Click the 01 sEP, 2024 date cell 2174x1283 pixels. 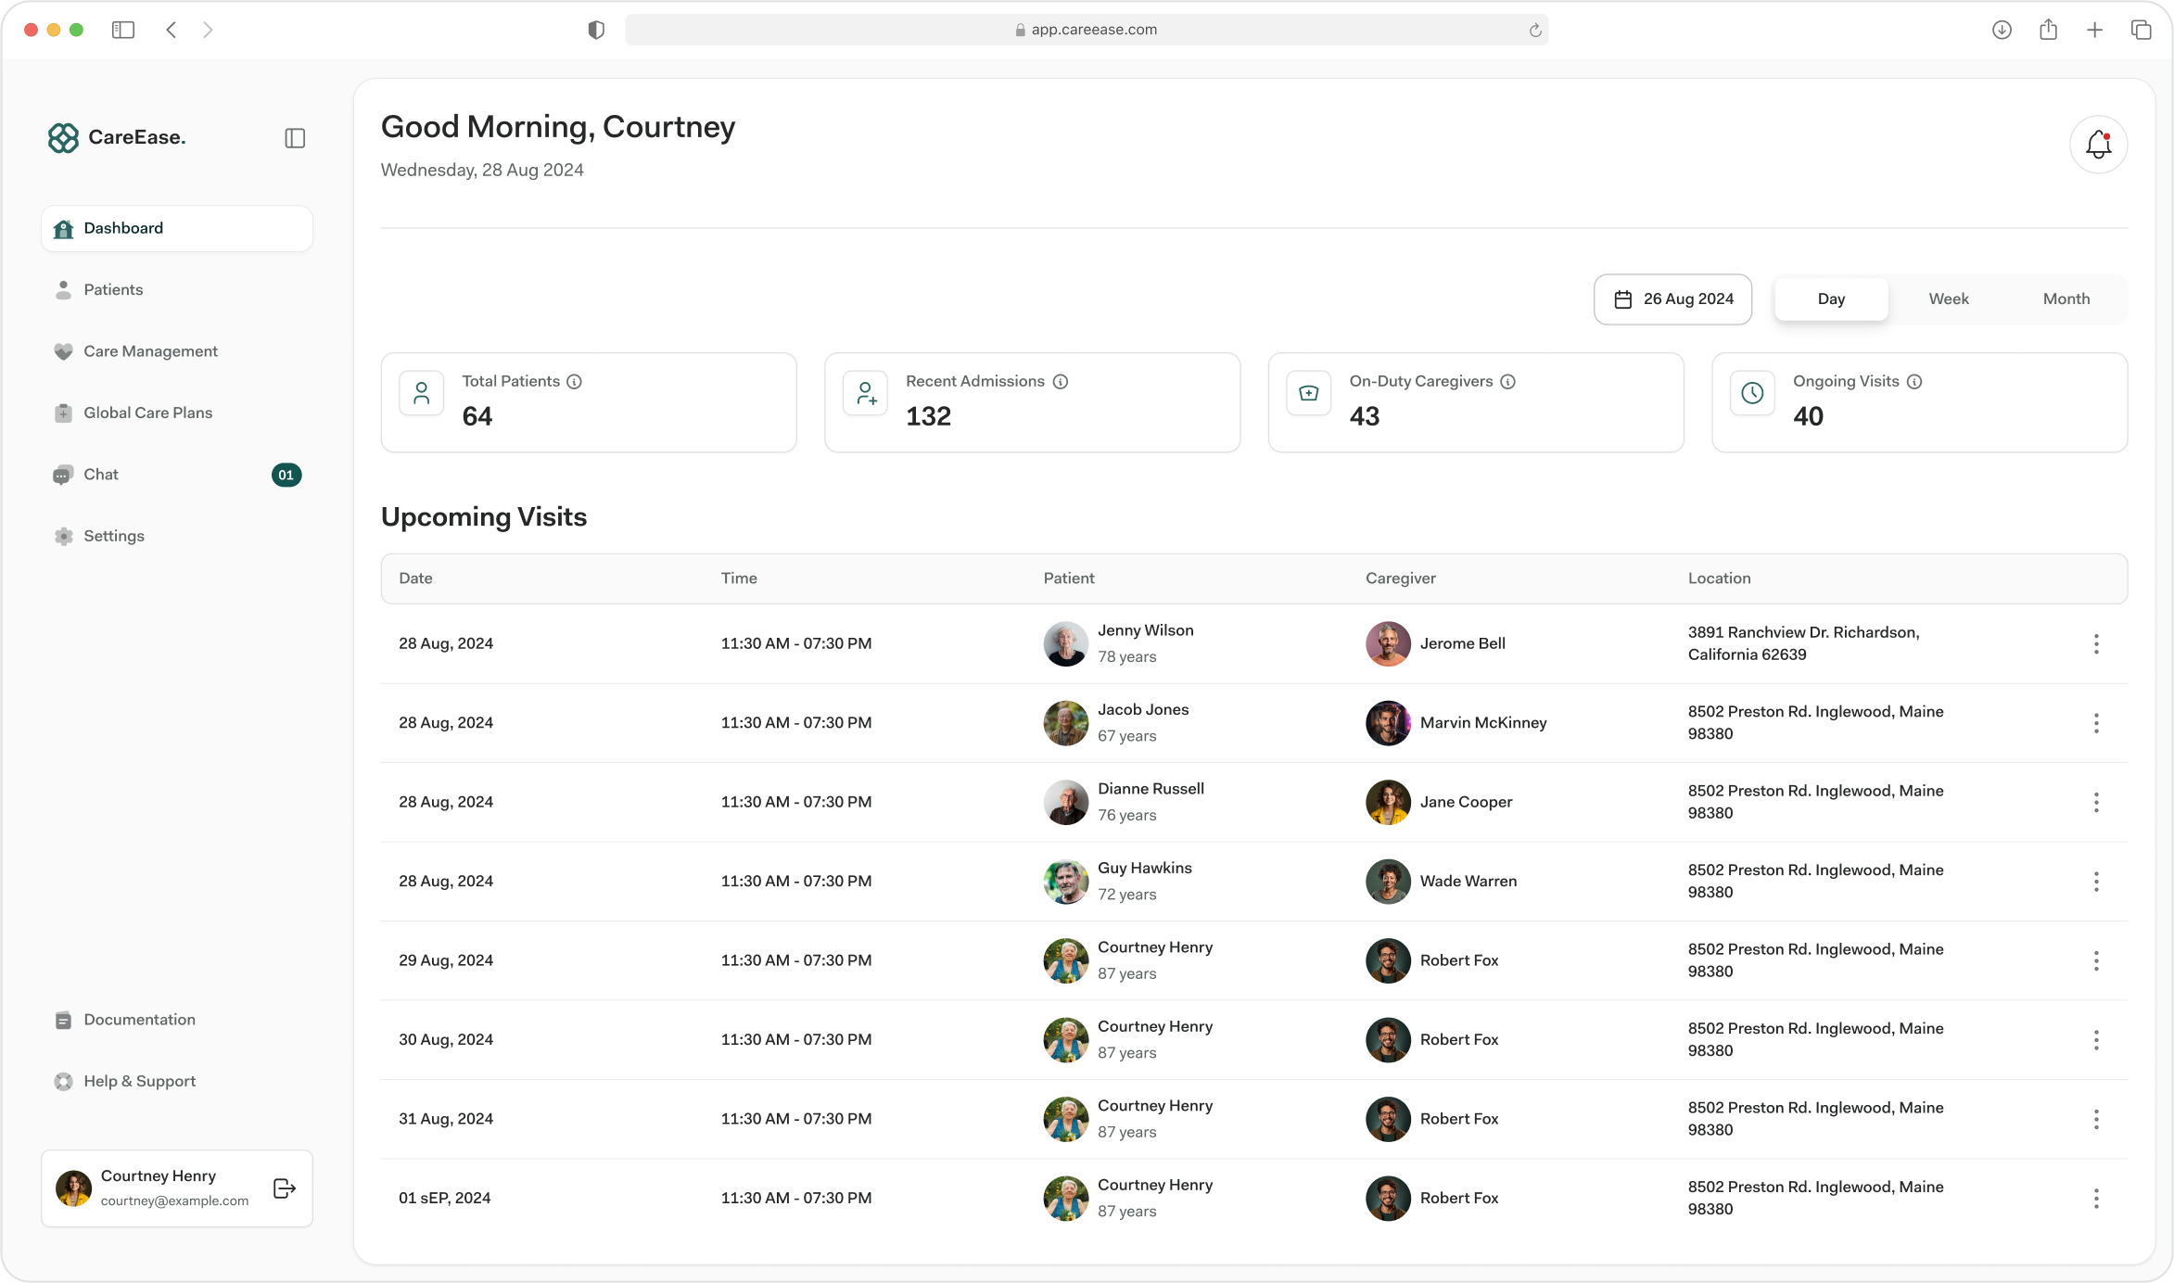click(x=445, y=1199)
